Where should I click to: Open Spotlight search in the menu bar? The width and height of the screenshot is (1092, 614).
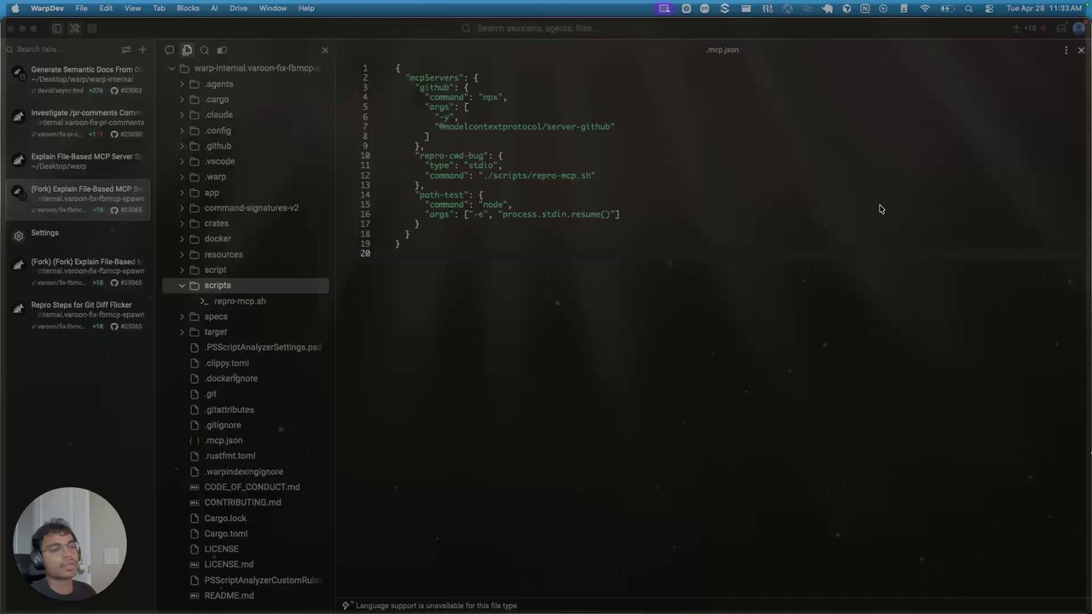[968, 8]
